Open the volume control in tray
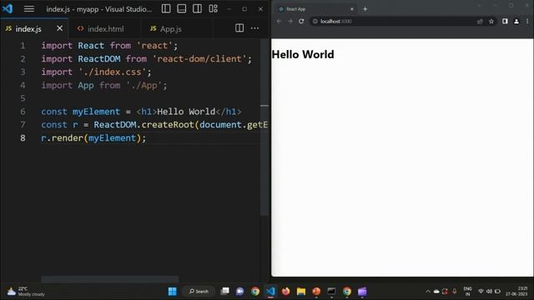 click(489, 292)
